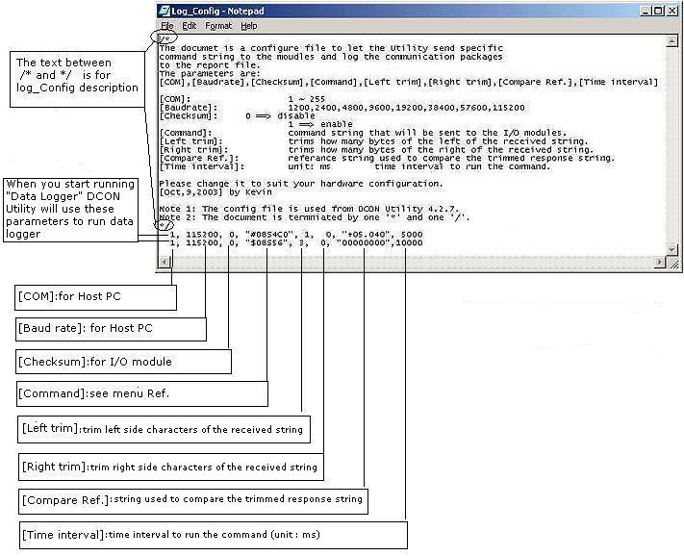Click the vertical scrollbar down arrow

coord(673,250)
